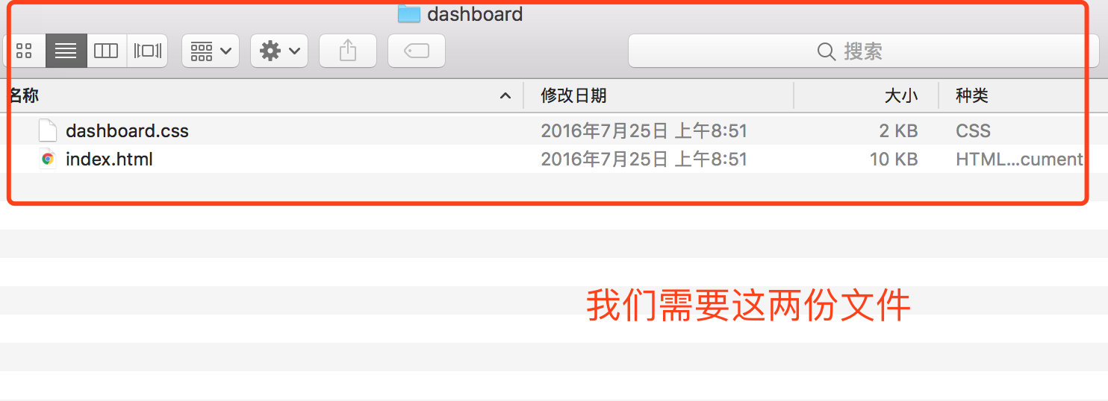Sort by the 名称 column header
Viewport: 1108px width, 401px height.
click(23, 95)
